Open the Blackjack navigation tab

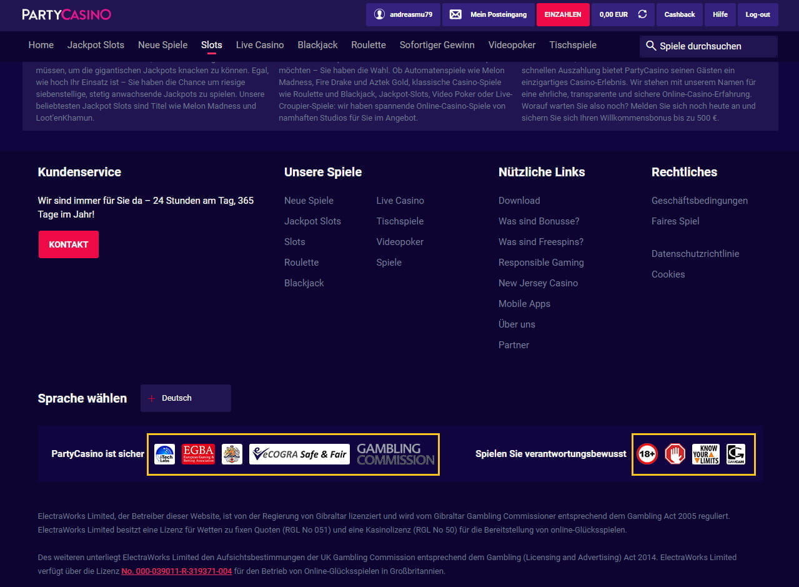pyautogui.click(x=317, y=45)
